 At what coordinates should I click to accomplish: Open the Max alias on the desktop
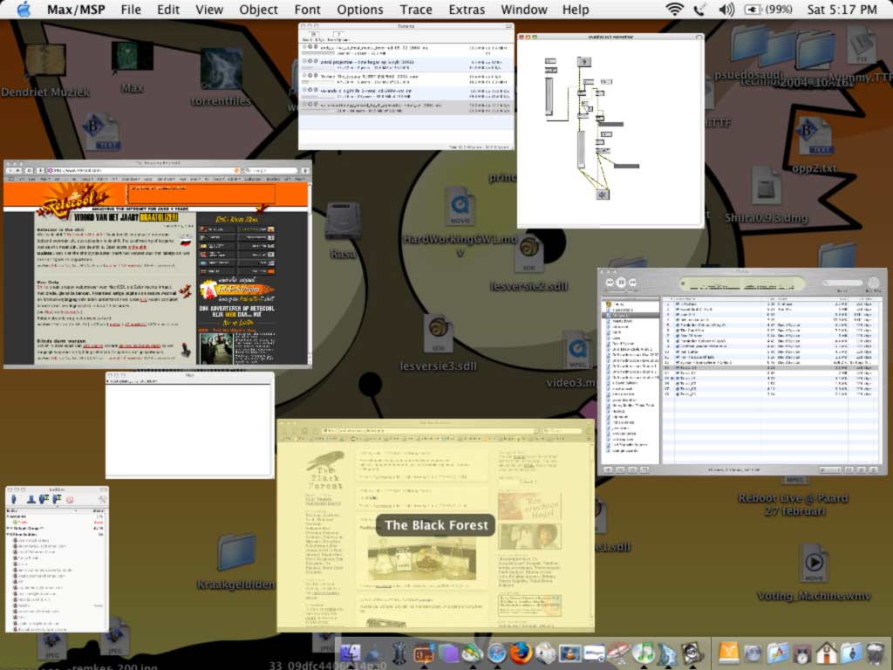point(132,58)
